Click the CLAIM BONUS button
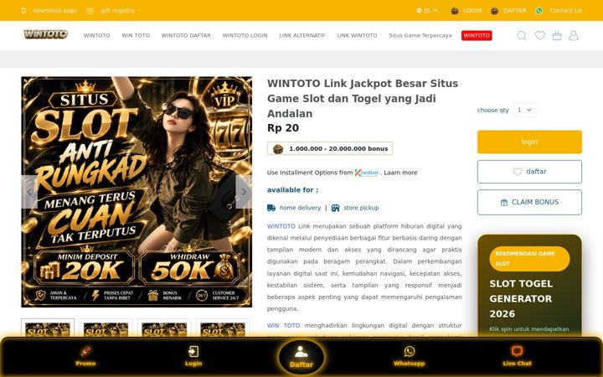603x377 pixels. coord(529,203)
